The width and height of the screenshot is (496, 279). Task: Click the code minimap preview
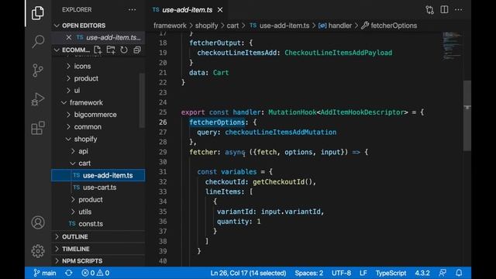pos(452,46)
